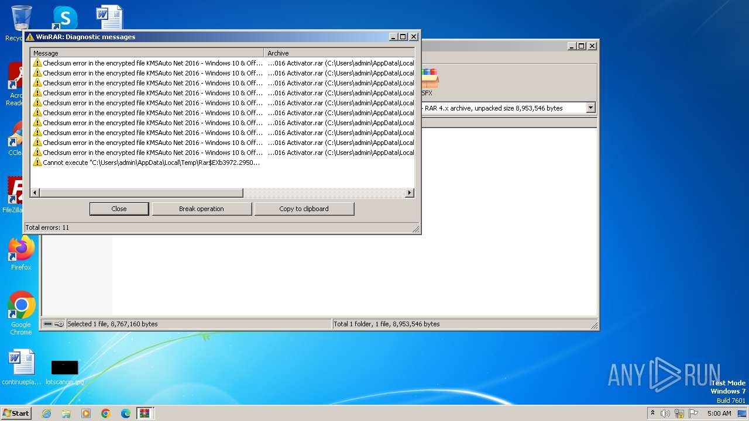
Task: Open Windows Media Player from taskbar
Action: click(x=86, y=413)
